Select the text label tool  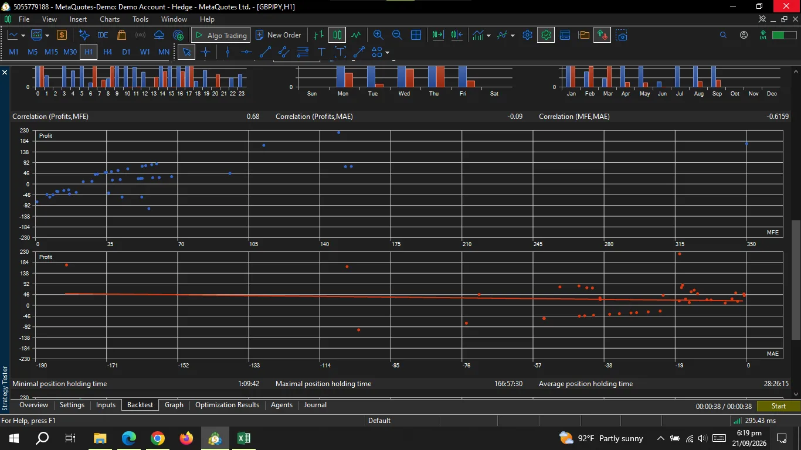coord(321,52)
